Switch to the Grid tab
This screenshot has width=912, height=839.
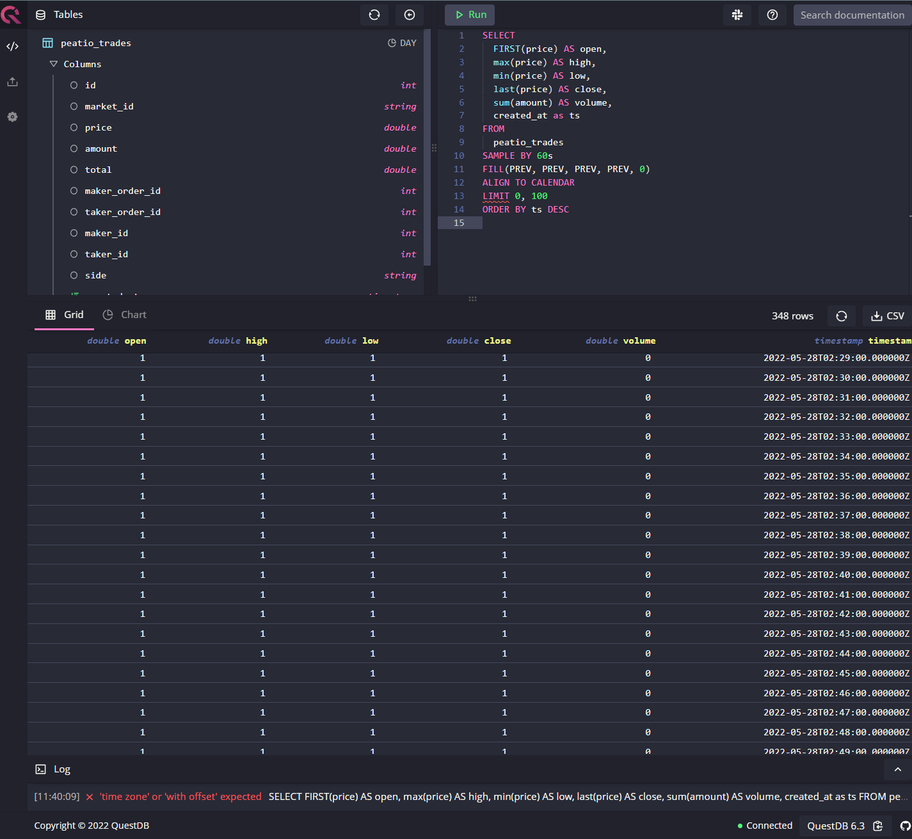(64, 314)
